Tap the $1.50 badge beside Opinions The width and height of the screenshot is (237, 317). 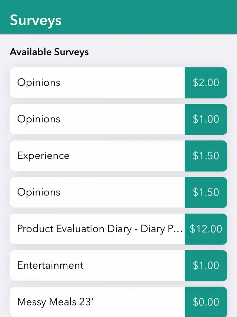click(206, 192)
